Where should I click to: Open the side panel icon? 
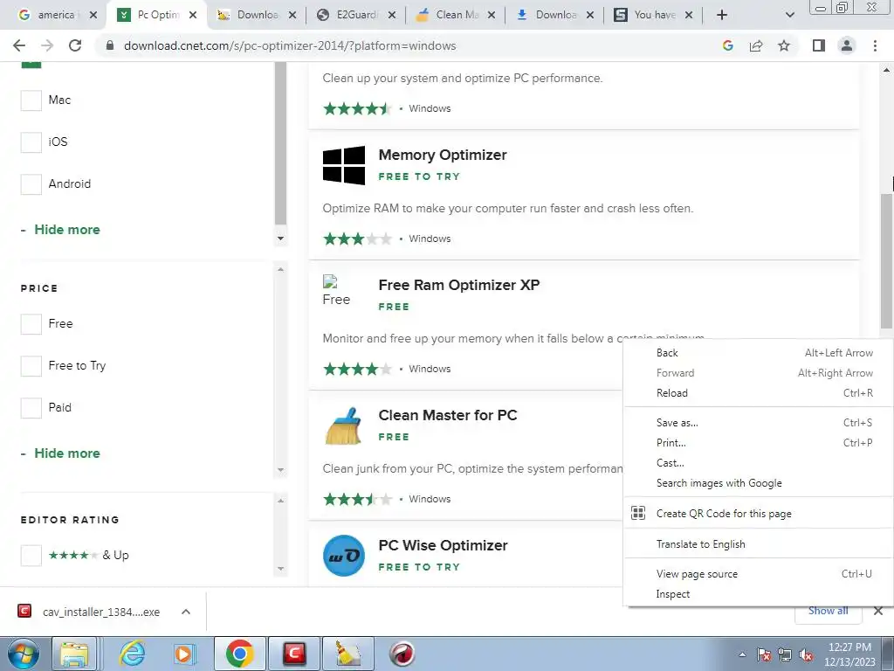pyautogui.click(x=819, y=45)
